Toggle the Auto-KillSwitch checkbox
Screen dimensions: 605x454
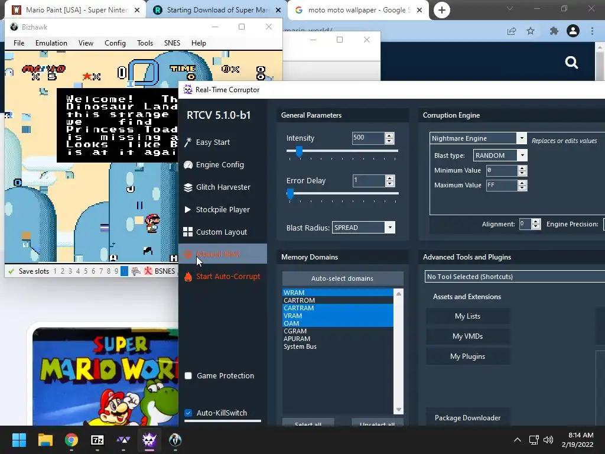188,413
